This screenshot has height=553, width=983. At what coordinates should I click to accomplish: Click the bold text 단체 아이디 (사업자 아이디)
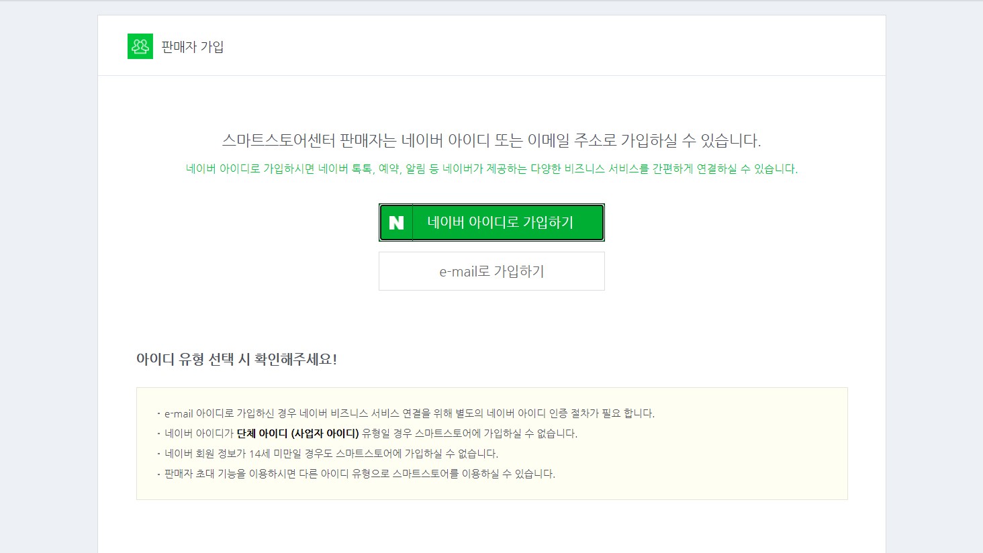pos(298,434)
